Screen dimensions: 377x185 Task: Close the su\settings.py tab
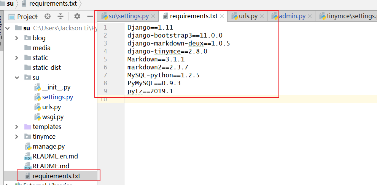(153, 17)
